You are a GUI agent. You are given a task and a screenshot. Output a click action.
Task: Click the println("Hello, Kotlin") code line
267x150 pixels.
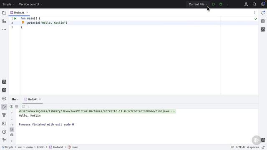click(x=47, y=23)
